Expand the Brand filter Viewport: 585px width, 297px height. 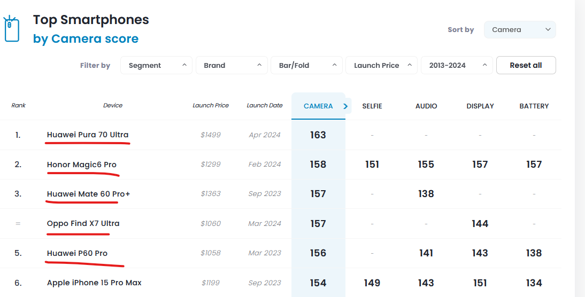point(232,65)
